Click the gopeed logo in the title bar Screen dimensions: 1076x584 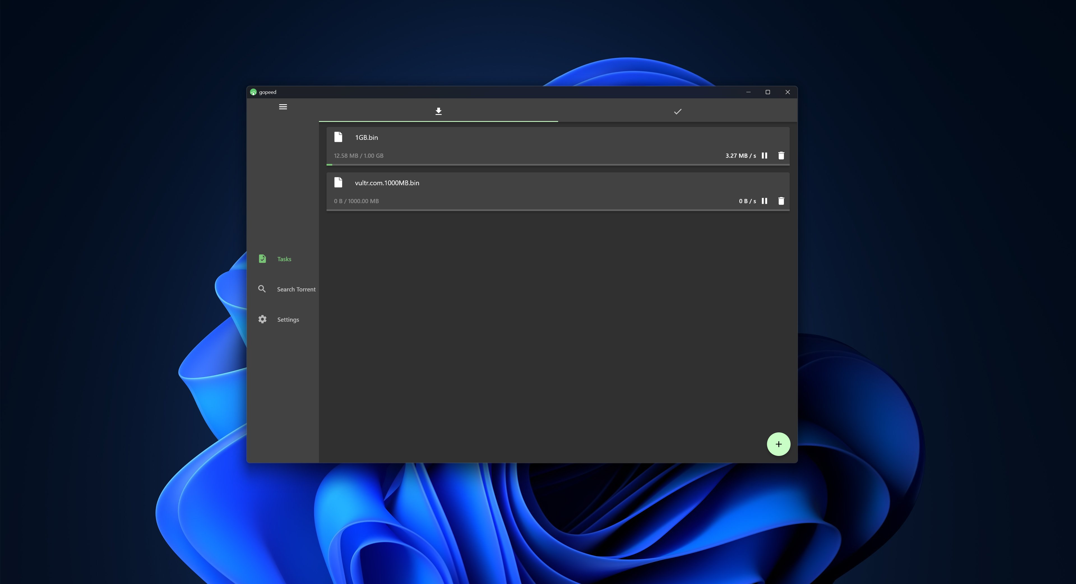254,92
